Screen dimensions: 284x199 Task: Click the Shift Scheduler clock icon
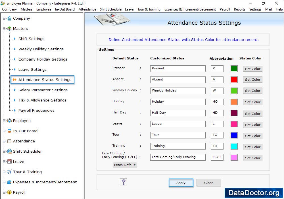(x=9, y=151)
